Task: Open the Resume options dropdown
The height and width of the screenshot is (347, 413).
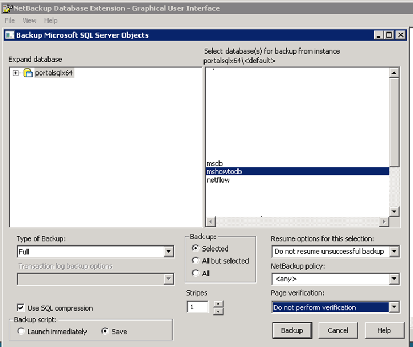Action: (394, 252)
